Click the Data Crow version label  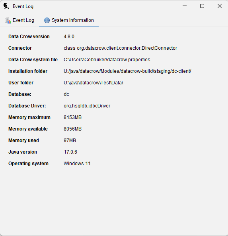pyautogui.click(x=29, y=37)
